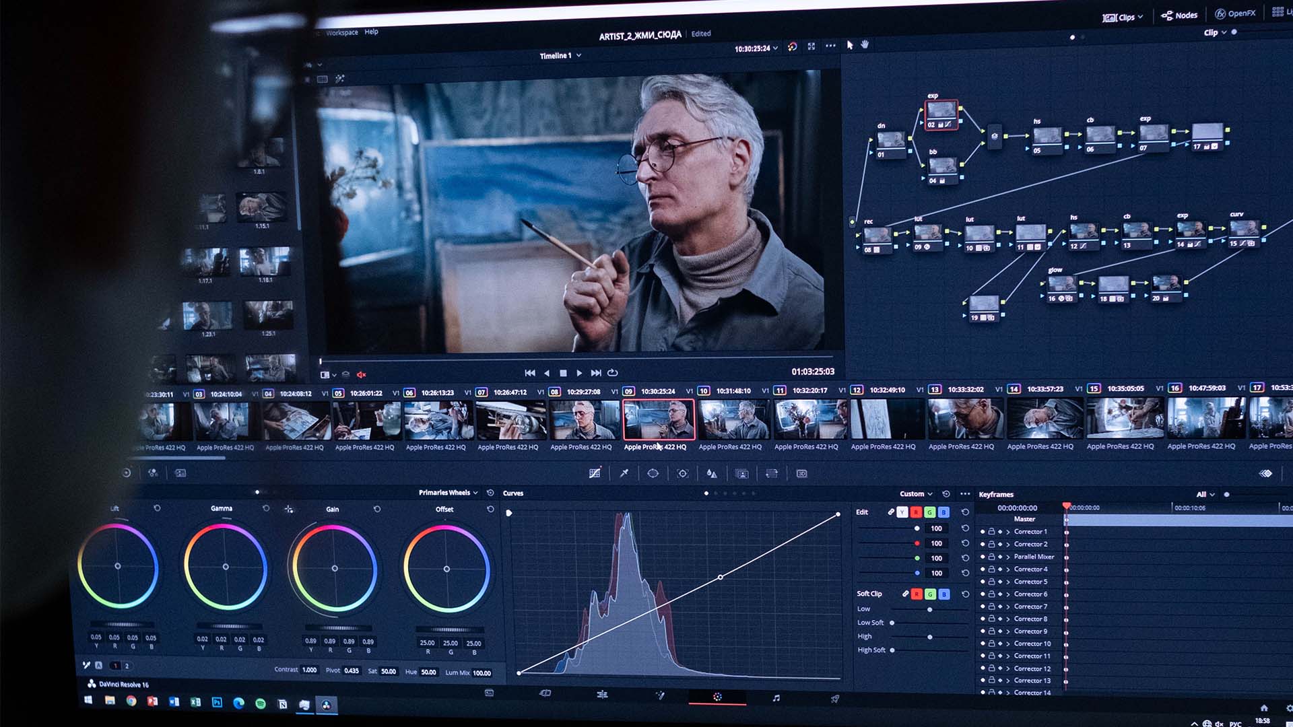Viewport: 1293px width, 727px height.
Task: Switch to the Fairlight audio page
Action: click(776, 698)
